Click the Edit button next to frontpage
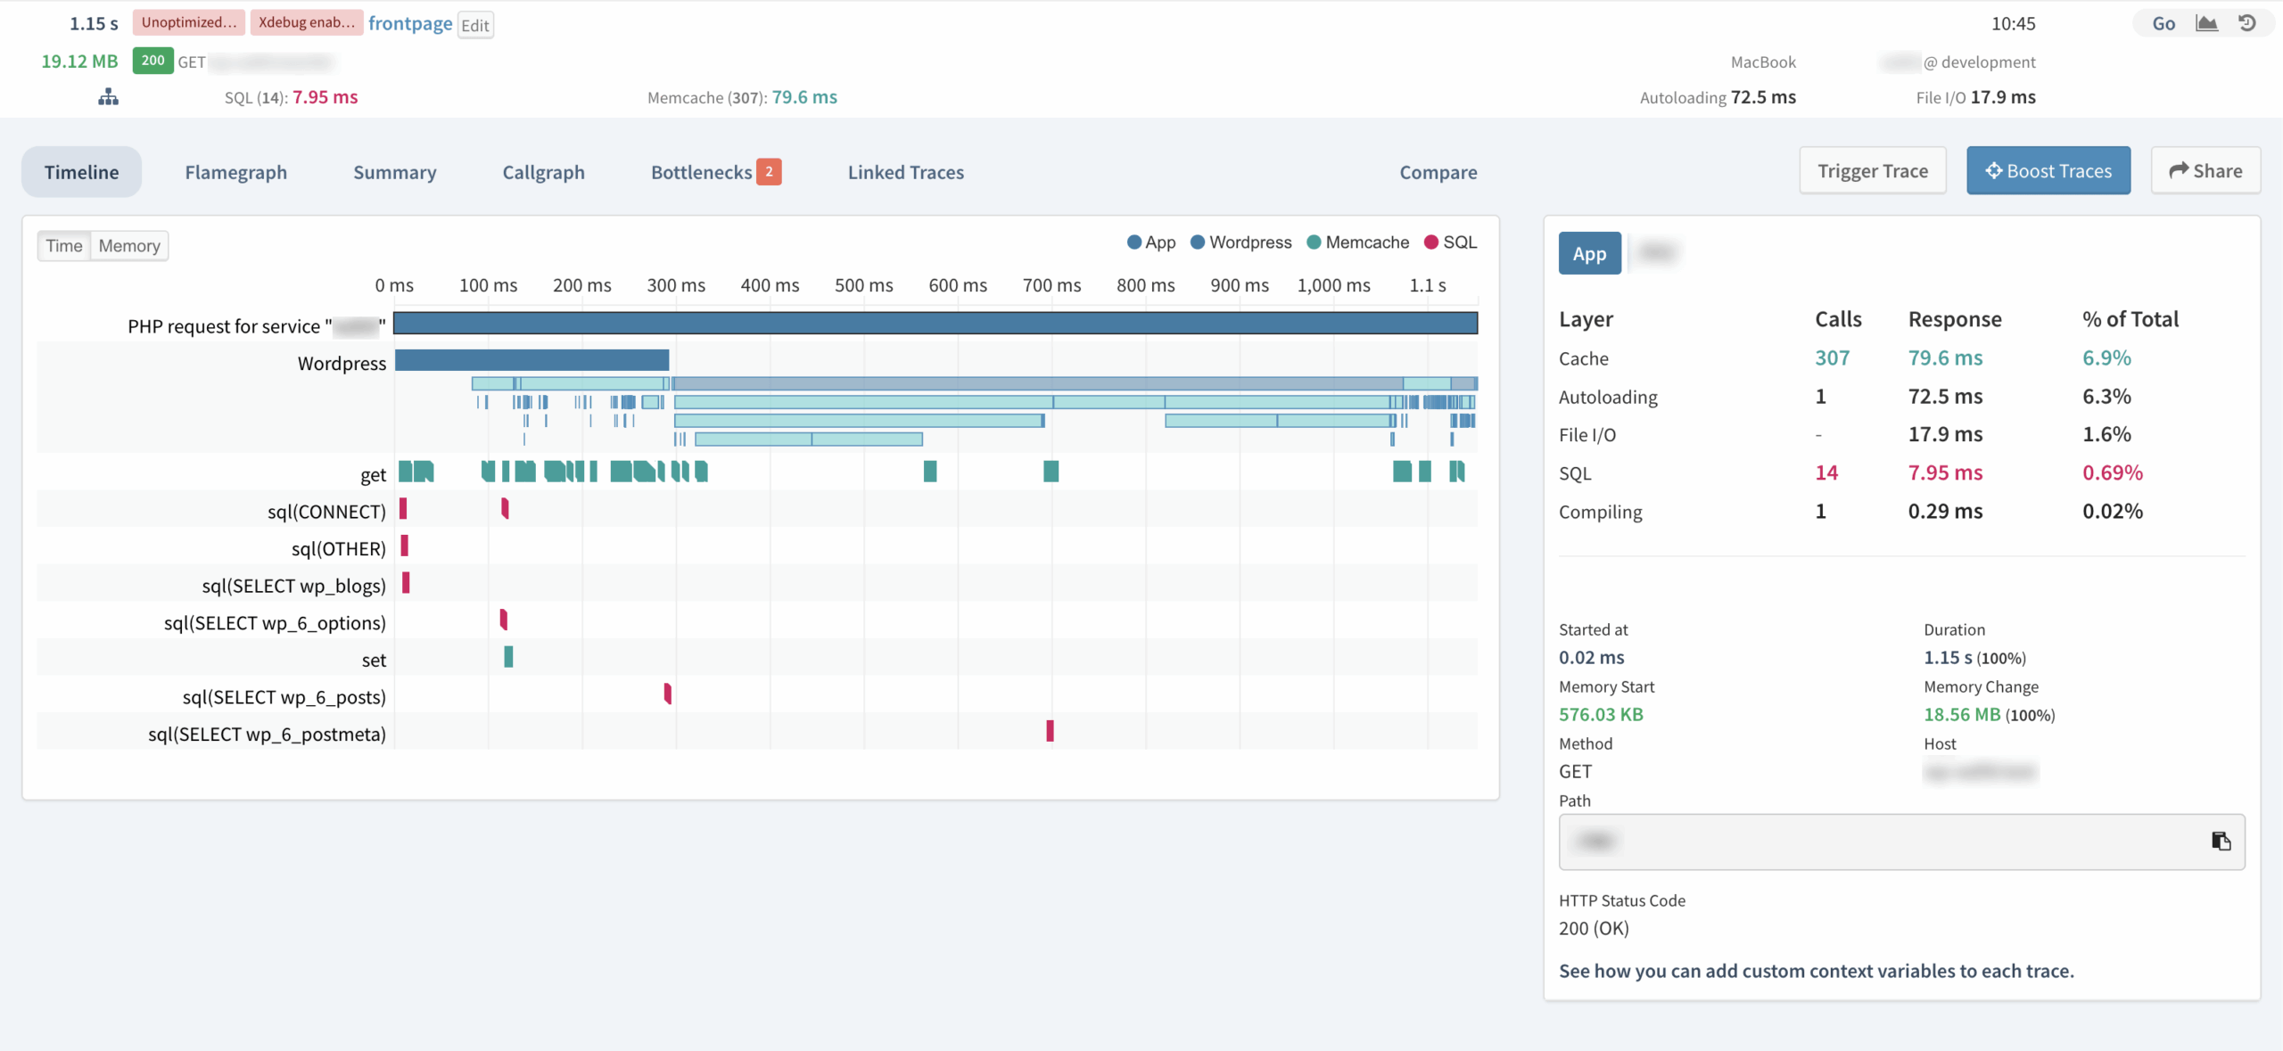 click(x=474, y=25)
